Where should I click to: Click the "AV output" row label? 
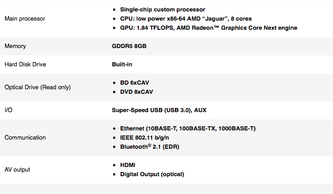click(17, 170)
